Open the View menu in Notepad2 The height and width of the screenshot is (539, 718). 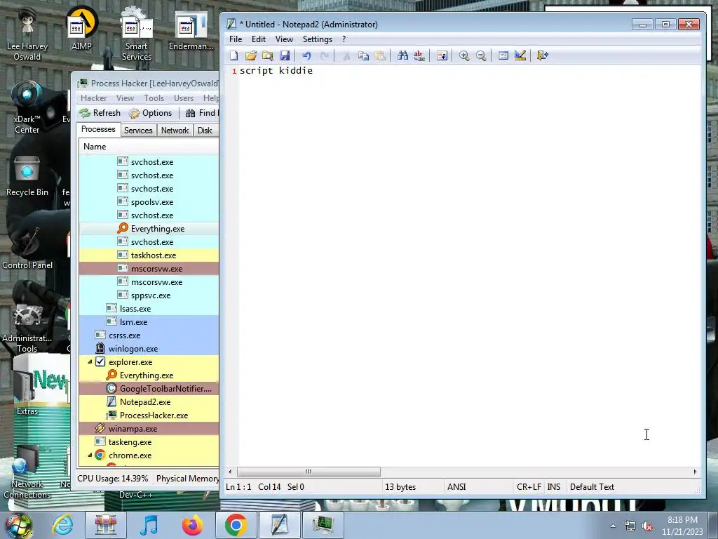pyautogui.click(x=284, y=39)
